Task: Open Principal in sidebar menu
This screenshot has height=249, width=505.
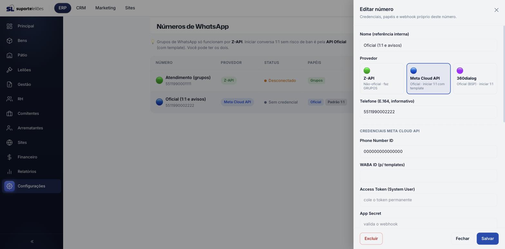Action: point(32,26)
